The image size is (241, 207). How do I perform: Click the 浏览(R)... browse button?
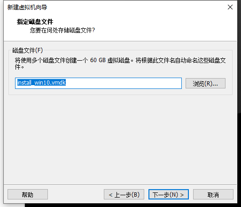click(x=205, y=83)
